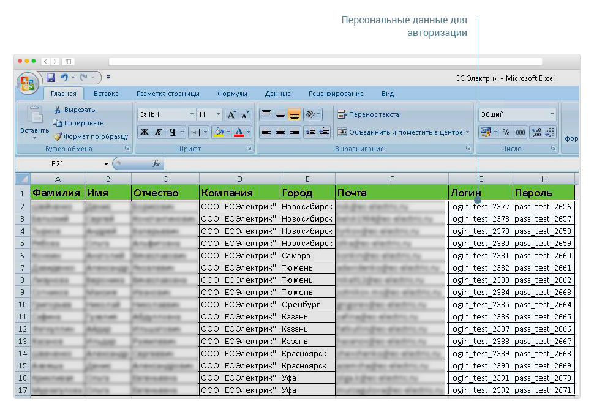Screen dimensions: 594x407
Task: Toggle highlighted bottom align button
Action: [x=295, y=114]
